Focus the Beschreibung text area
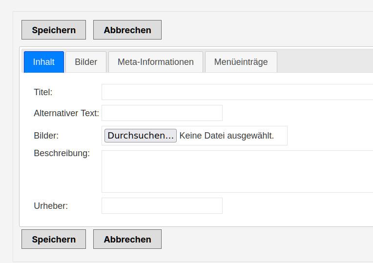 [237, 171]
